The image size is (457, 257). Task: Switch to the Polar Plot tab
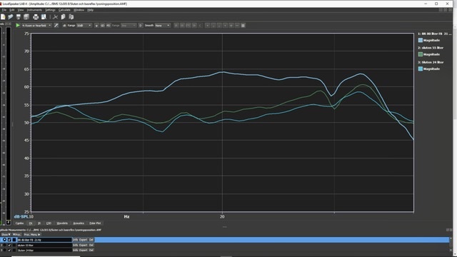95,223
